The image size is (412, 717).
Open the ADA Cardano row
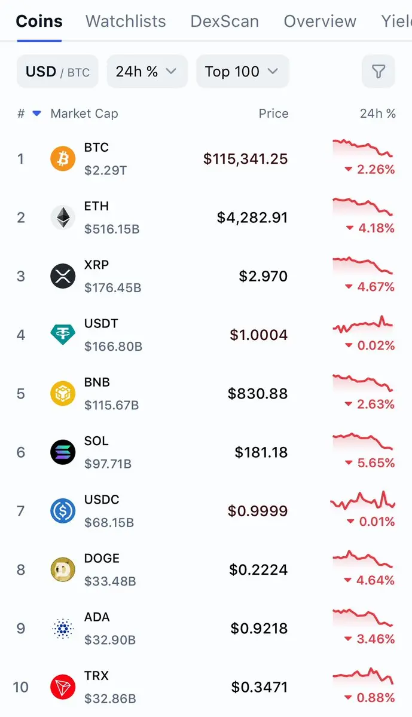[x=206, y=629]
